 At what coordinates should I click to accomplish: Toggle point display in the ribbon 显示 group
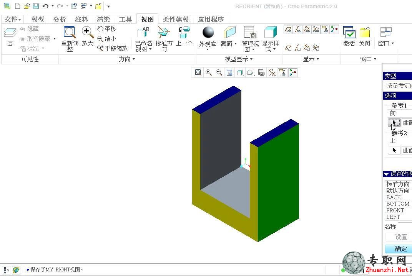tap(307, 30)
